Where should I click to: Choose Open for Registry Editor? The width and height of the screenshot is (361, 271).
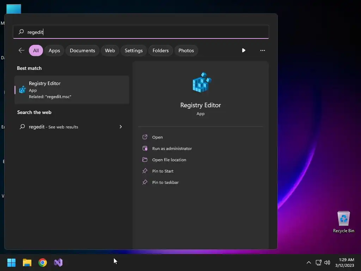pyautogui.click(x=201, y=137)
